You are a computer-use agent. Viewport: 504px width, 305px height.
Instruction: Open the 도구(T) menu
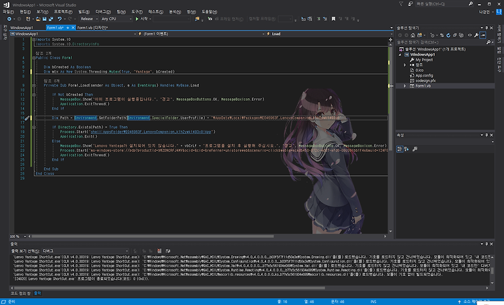pyautogui.click(x=137, y=12)
